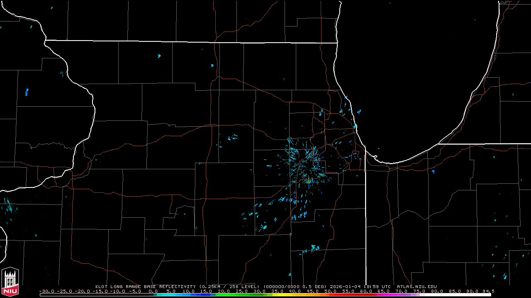Screen dimensions: 531x298
Task: Click the ATLAS.NIU.EDU text
Action: click(x=417, y=286)
